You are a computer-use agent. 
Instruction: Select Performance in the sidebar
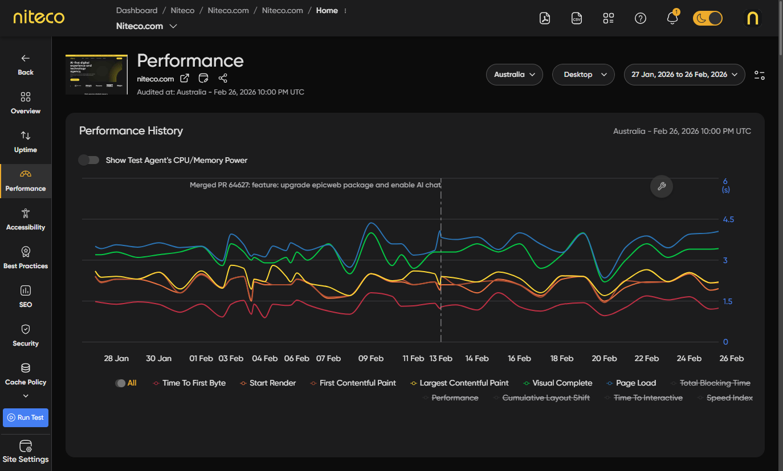(26, 181)
